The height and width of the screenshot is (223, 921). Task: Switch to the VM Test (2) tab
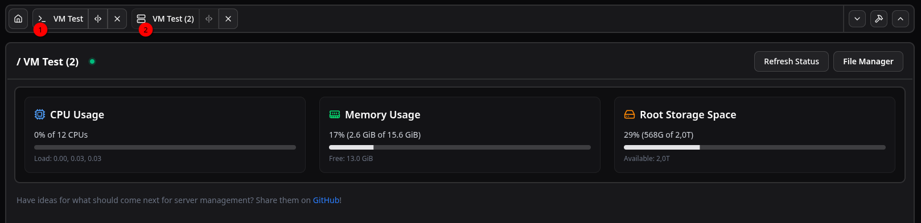pos(166,19)
